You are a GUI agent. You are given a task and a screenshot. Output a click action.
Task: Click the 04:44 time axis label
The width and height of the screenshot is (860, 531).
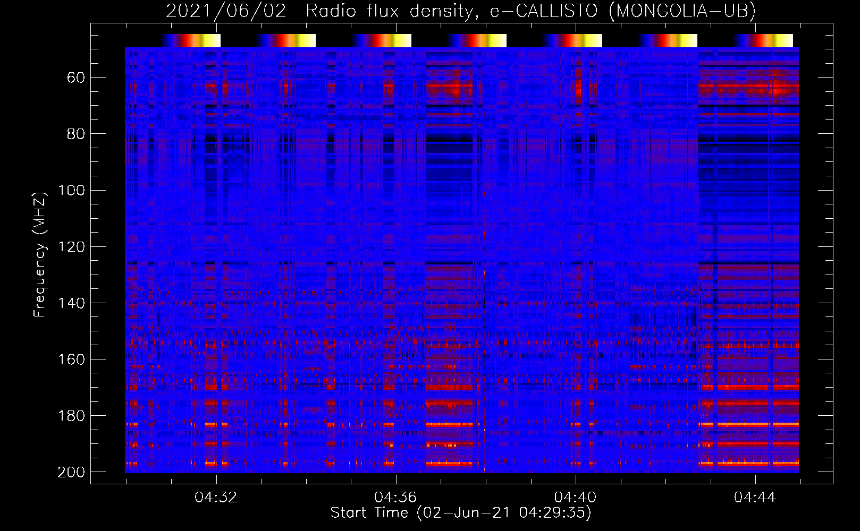(x=755, y=498)
